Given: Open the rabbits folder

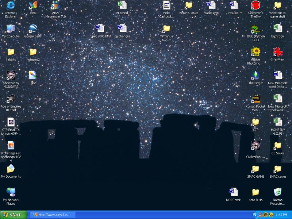Looking at the screenshot, I should click(x=11, y=52).
